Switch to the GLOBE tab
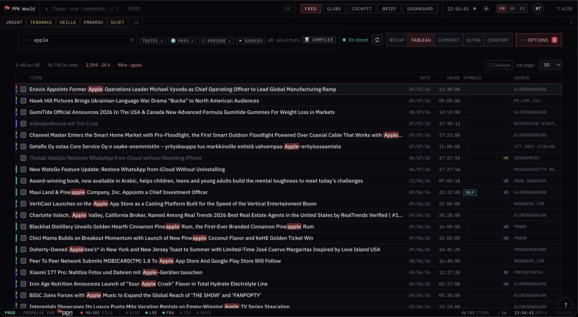The image size is (578, 317). coord(334,9)
